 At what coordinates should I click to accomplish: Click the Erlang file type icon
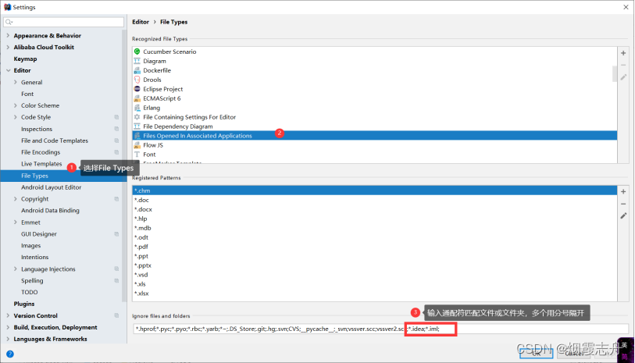(x=137, y=108)
